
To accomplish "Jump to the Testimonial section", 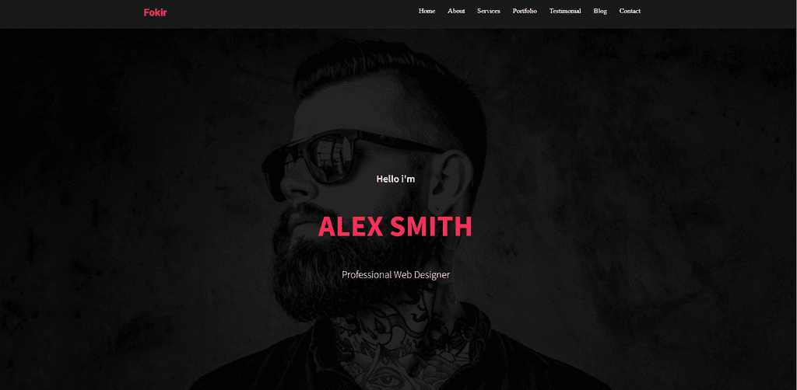I will coord(565,11).
